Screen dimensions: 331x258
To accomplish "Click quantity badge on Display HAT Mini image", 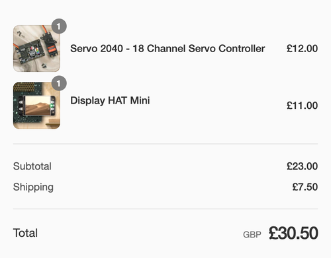I will coord(59,83).
